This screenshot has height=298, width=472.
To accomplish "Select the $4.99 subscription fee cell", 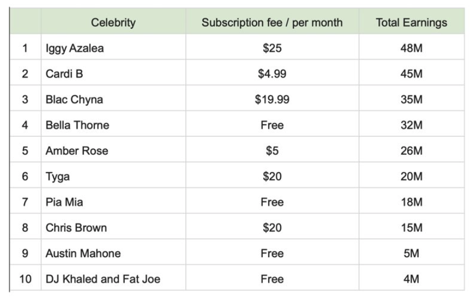I will tap(272, 74).
